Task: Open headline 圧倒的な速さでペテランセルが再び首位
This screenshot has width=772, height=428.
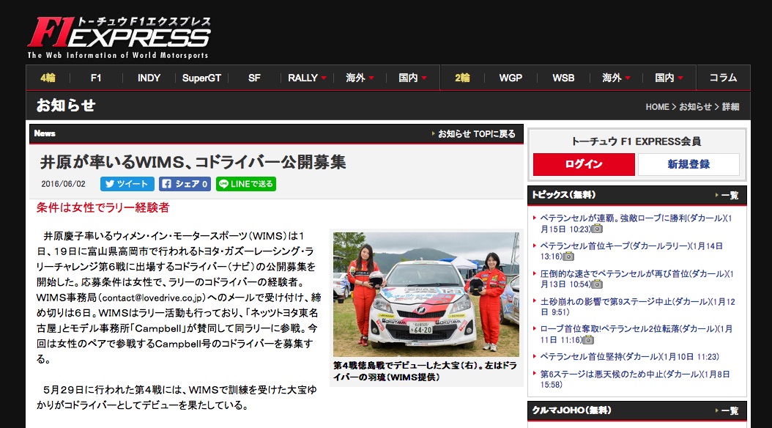Action: tap(636, 278)
